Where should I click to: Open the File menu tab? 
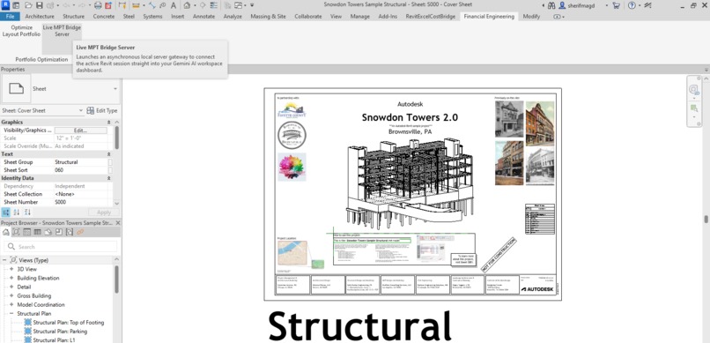click(10, 16)
